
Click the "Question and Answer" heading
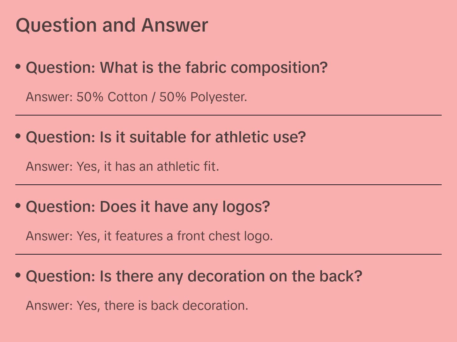(x=112, y=25)
